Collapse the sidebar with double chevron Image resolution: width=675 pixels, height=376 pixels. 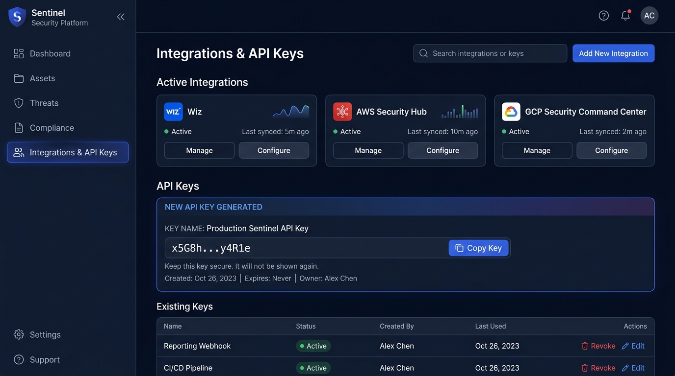click(121, 17)
